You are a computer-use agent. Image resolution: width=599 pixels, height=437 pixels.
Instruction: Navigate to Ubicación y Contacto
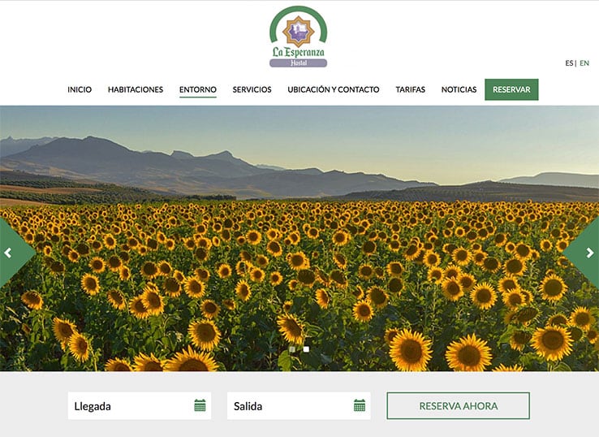[x=333, y=89]
